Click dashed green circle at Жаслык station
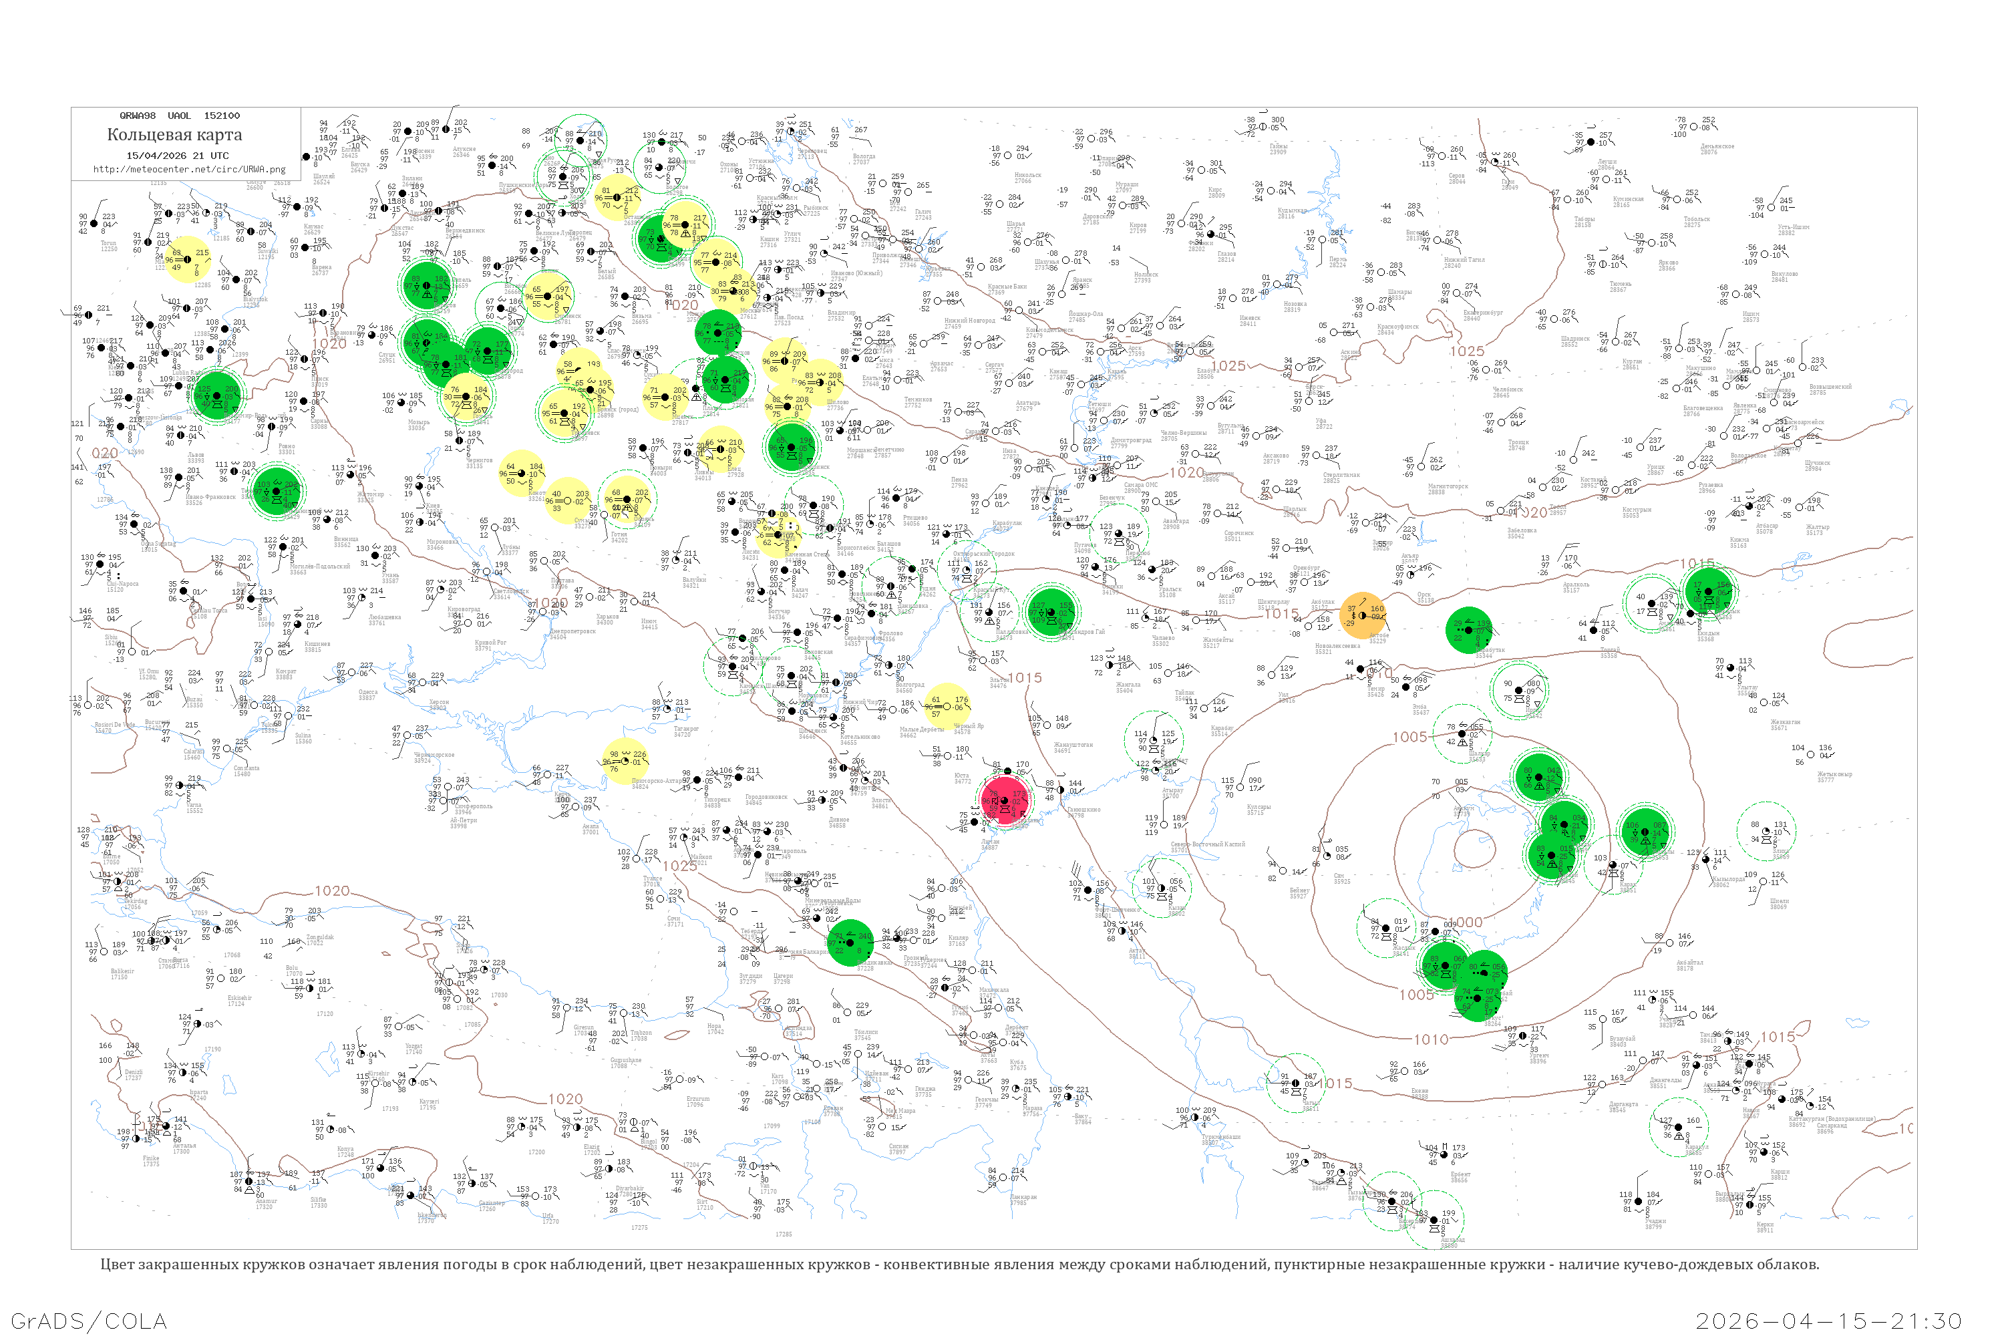Image resolution: width=2004 pixels, height=1336 pixels. (1386, 928)
